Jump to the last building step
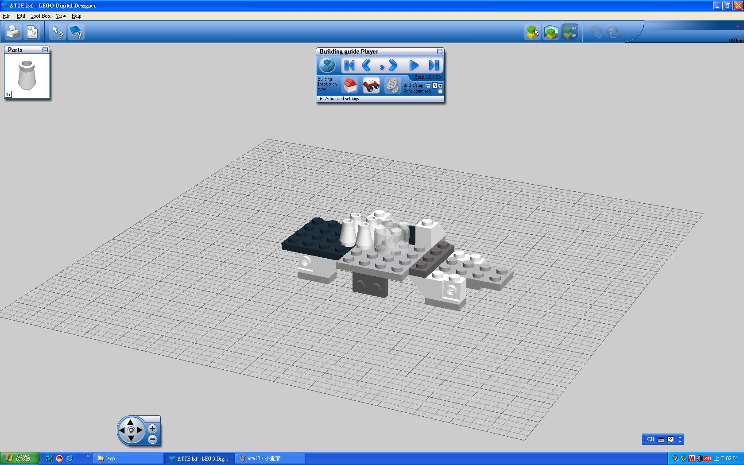Viewport: 744px width, 465px height. (434, 66)
